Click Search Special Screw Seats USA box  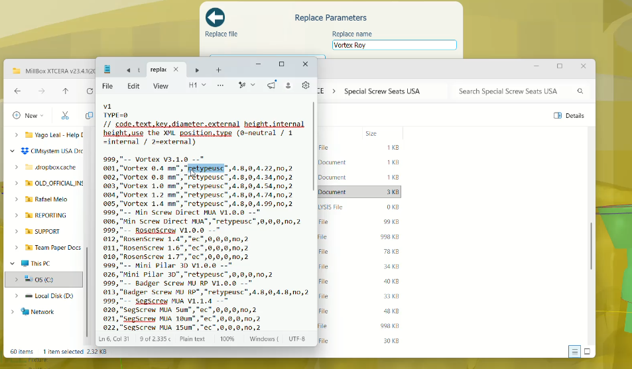pos(508,91)
